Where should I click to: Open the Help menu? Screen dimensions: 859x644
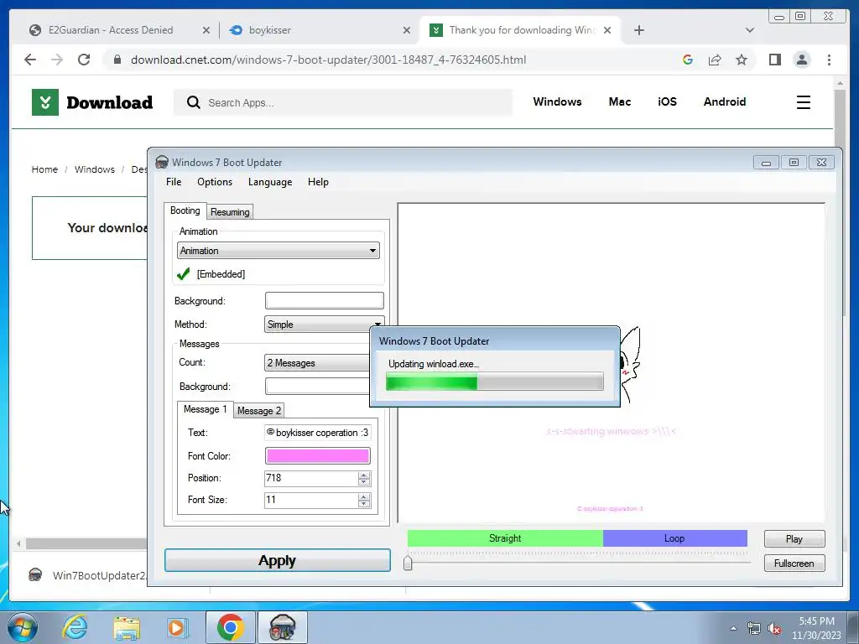[x=318, y=182]
